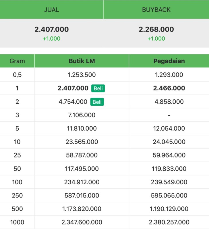Screen dimensions: 209x229
Task: Click Pegadaian 100 gram price 239.549.000
Action: (x=169, y=182)
